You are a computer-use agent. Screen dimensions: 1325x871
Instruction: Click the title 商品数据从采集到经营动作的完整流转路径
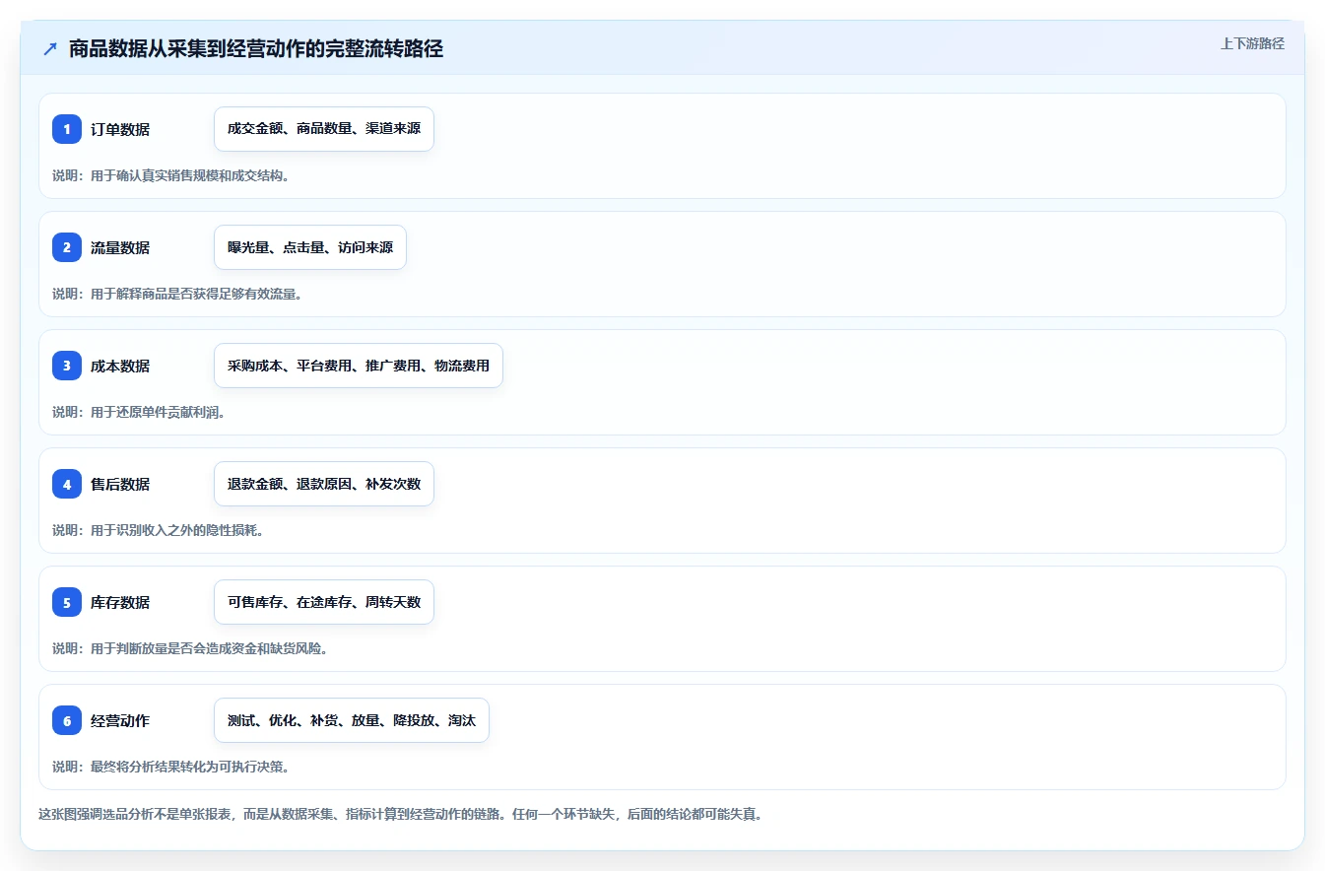coord(256,49)
